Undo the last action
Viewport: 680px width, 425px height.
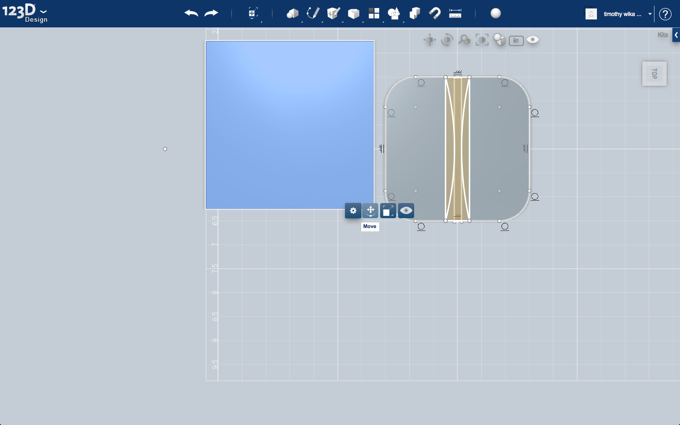coord(191,13)
